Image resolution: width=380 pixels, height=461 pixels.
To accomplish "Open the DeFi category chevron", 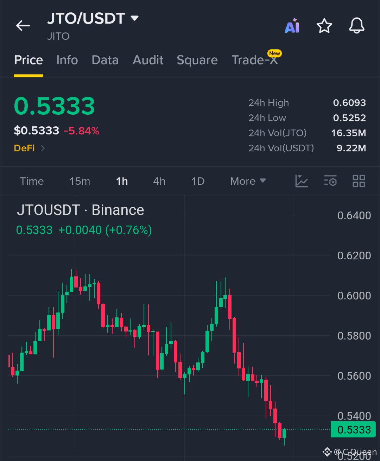I will [x=43, y=148].
